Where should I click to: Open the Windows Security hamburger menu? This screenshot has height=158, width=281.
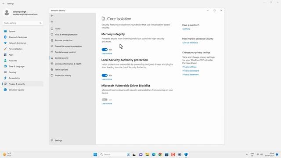[x=52, y=22]
